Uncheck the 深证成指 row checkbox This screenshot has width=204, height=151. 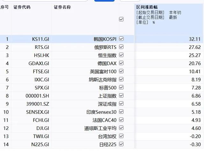[121, 104]
